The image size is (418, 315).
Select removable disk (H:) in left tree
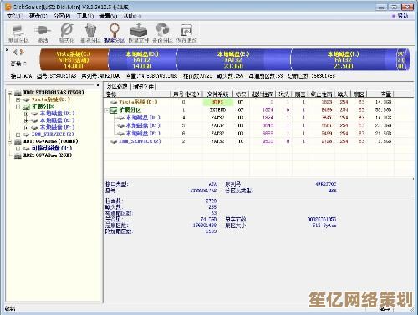pyautogui.click(x=52, y=149)
